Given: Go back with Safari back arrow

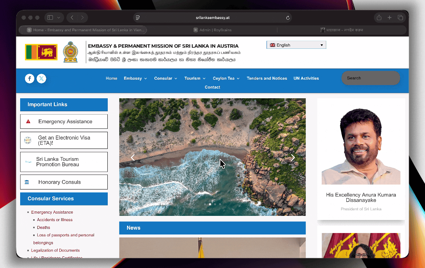Looking at the screenshot, I should [72, 17].
